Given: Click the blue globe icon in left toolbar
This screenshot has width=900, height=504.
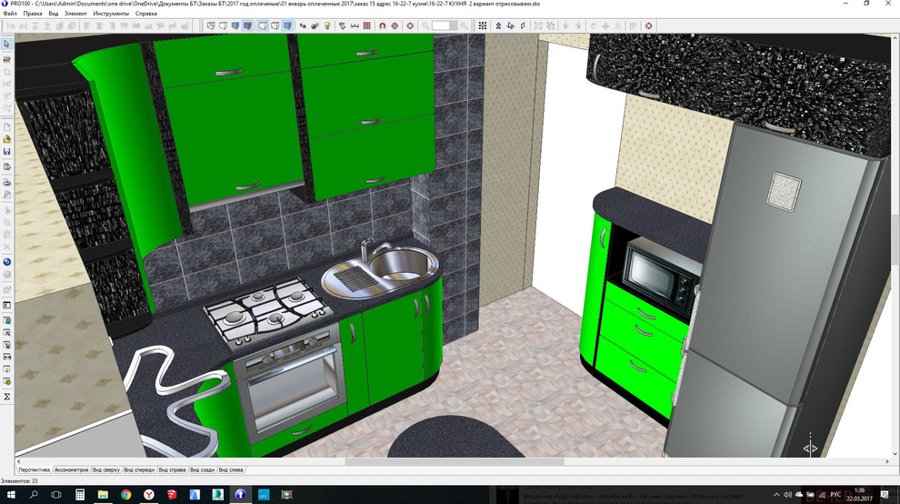Looking at the screenshot, I should pyautogui.click(x=7, y=262).
